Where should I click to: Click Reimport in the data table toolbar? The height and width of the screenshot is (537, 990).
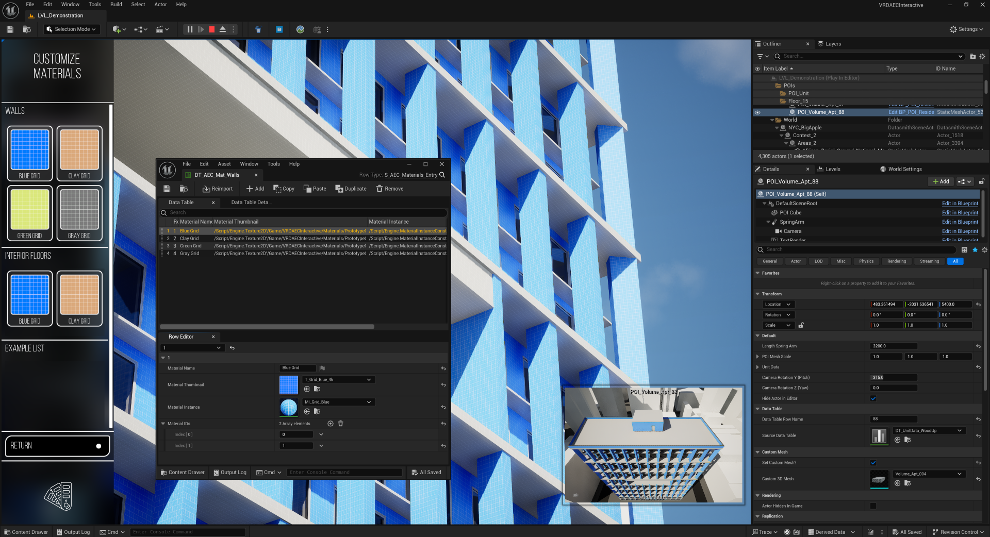click(217, 189)
